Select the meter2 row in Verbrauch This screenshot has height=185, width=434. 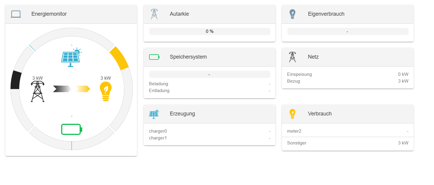[x=348, y=131]
